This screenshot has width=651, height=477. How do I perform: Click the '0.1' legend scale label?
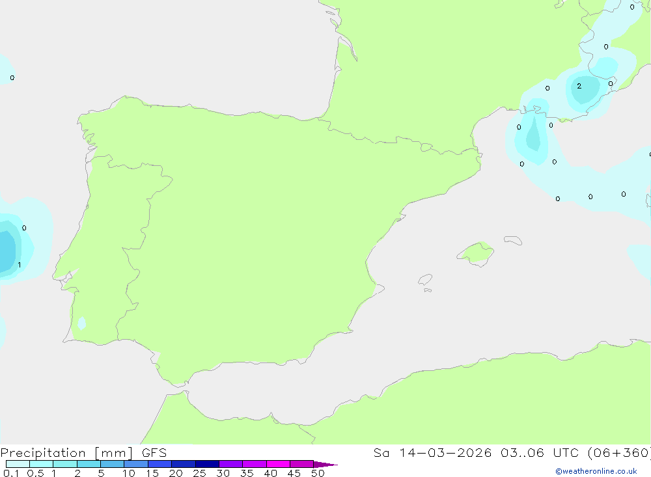point(11,473)
